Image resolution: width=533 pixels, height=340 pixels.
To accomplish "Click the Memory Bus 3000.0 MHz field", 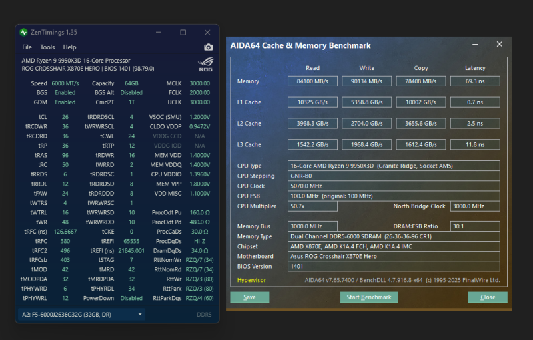I will coord(312,226).
